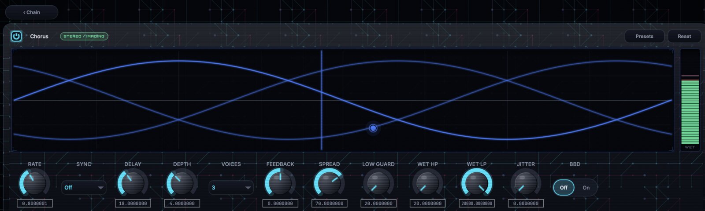The width and height of the screenshot is (705, 211).
Task: Reset the Chorus parameters
Action: [x=684, y=36]
